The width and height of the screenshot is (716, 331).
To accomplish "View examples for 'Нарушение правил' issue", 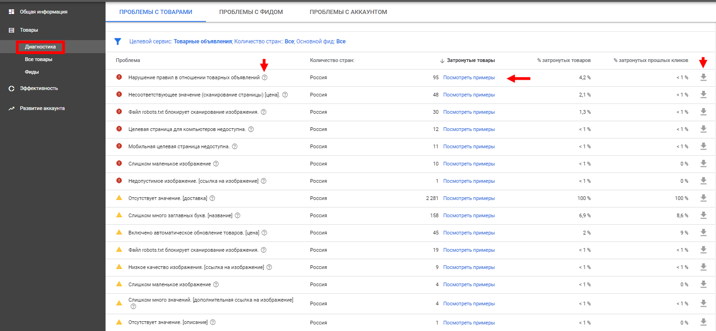I will pos(468,77).
